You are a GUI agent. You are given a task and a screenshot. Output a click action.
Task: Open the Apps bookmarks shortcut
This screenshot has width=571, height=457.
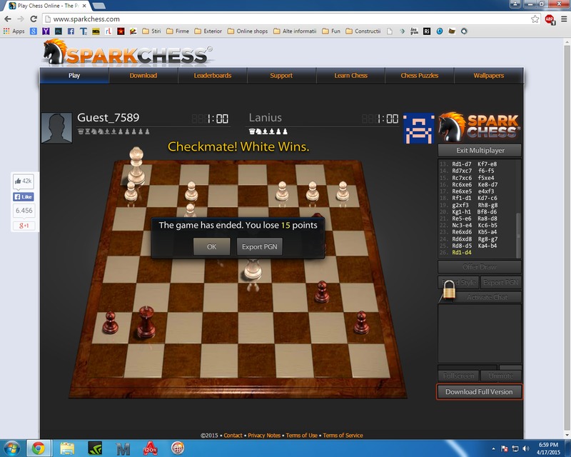click(14, 31)
